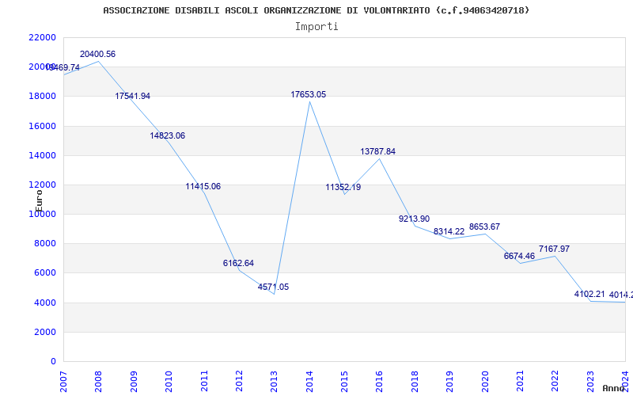633x396 pixels.
Task: Select data label 11415.06
Action: pos(203,187)
